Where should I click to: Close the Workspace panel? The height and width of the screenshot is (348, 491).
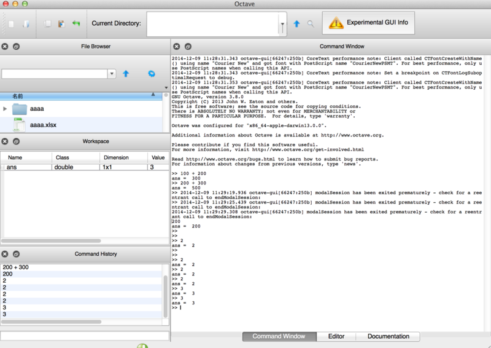[5, 141]
